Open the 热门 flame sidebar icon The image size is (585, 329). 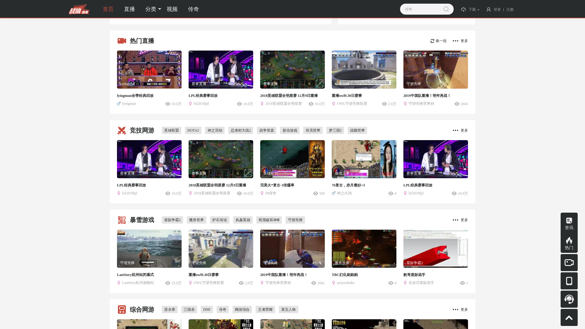click(x=569, y=241)
